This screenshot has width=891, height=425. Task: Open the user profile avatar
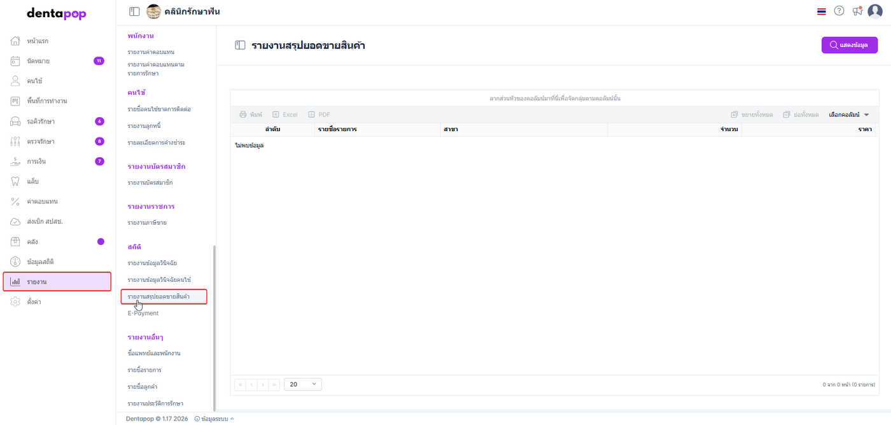click(876, 11)
